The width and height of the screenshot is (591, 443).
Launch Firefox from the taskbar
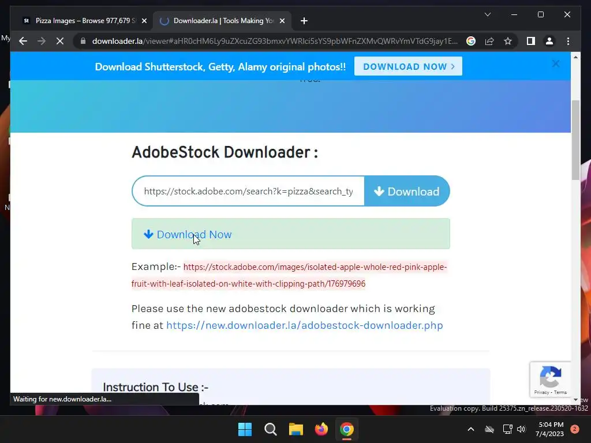[x=321, y=429]
